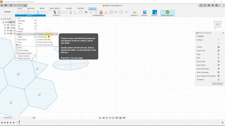This screenshot has height=126, width=225.
Task: Choose Circular Pattern from Create menu
Action: [x=26, y=50]
